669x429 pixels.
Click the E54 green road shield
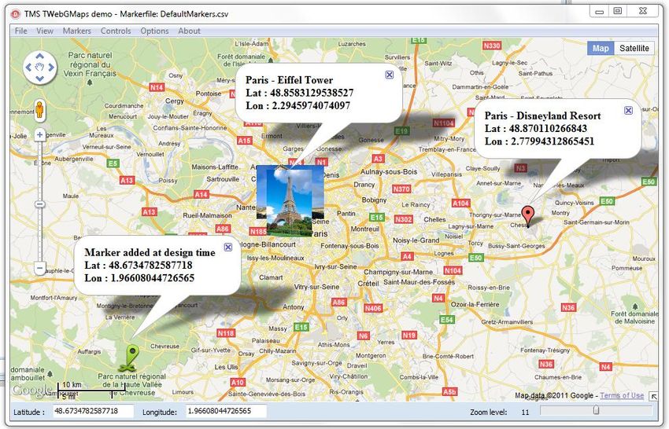click(x=447, y=320)
